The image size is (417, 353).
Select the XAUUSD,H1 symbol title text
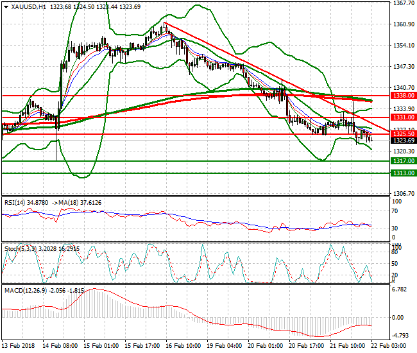29,7
